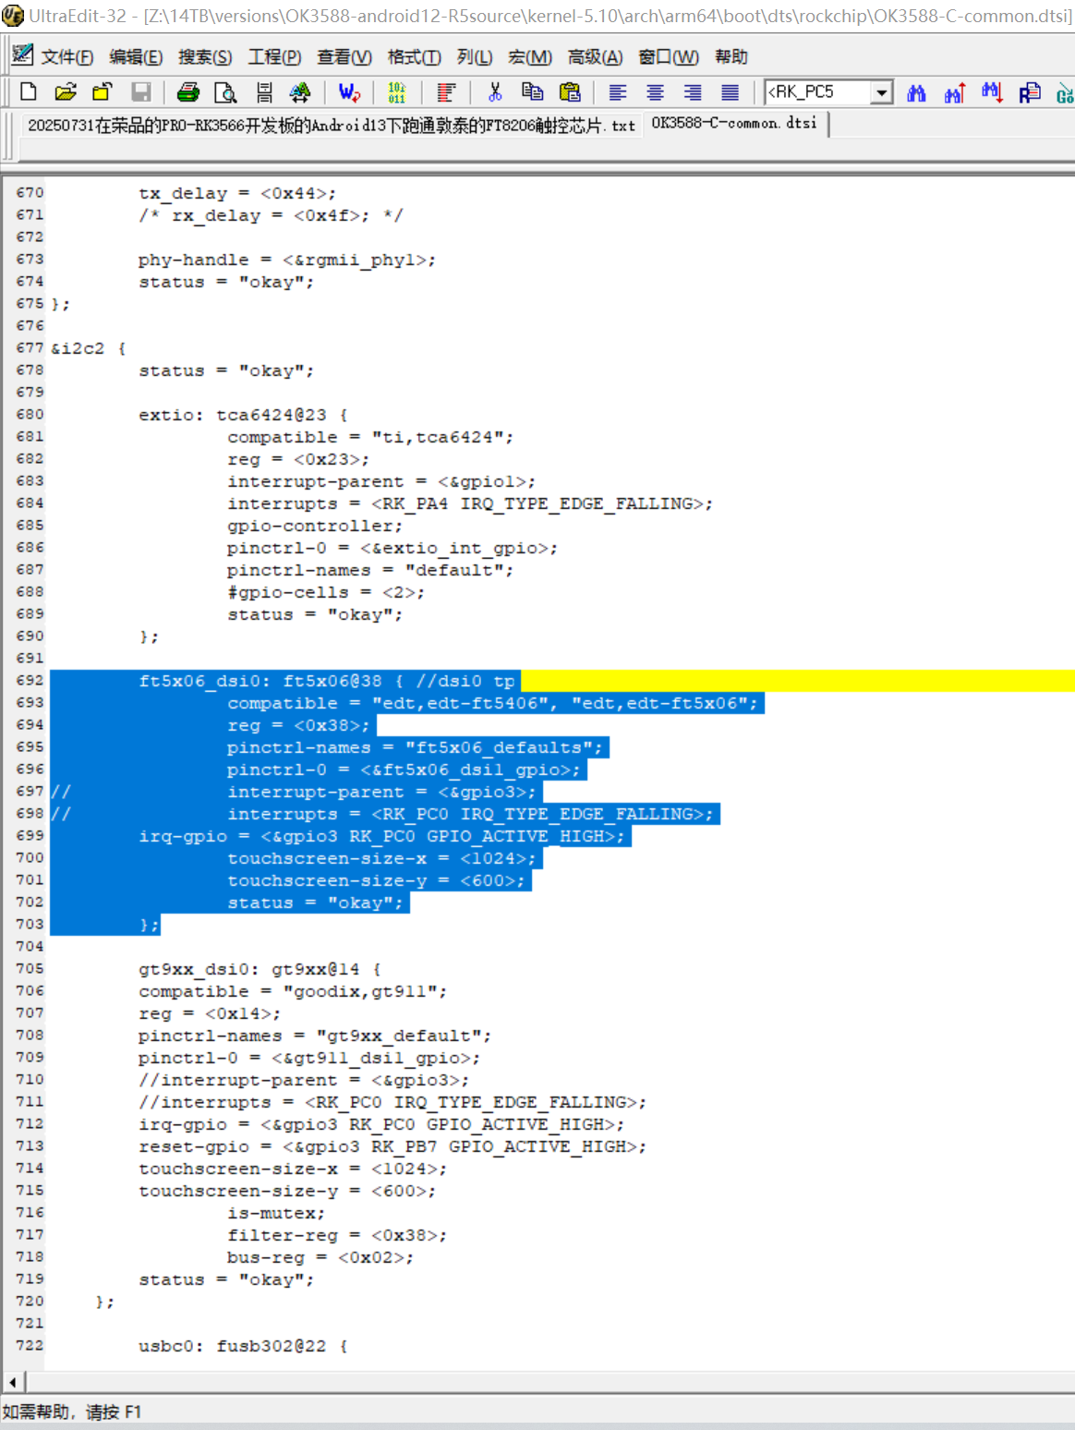Click the Open file folder icon
This screenshot has width=1075, height=1430.
tap(65, 91)
